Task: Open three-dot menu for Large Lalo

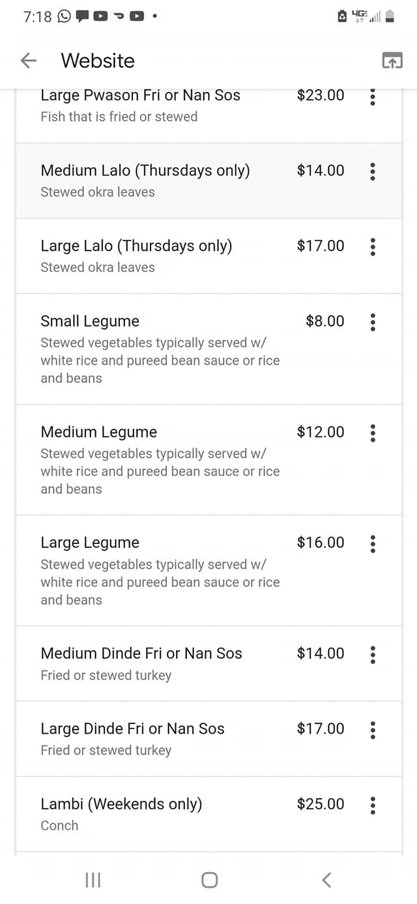Action: coord(373,247)
